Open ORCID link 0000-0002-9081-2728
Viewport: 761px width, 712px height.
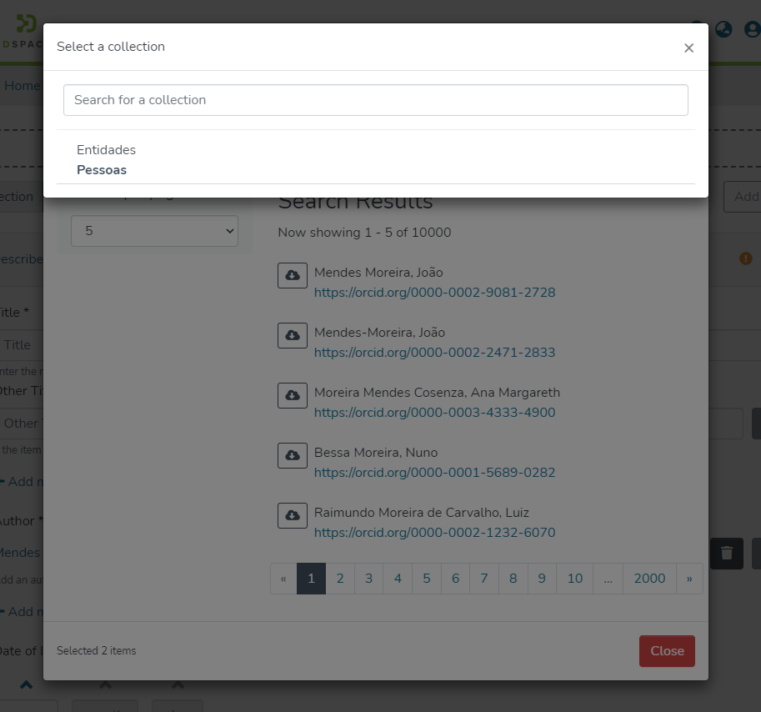[434, 292]
